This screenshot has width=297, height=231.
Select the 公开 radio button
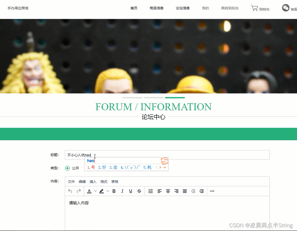coord(67,168)
